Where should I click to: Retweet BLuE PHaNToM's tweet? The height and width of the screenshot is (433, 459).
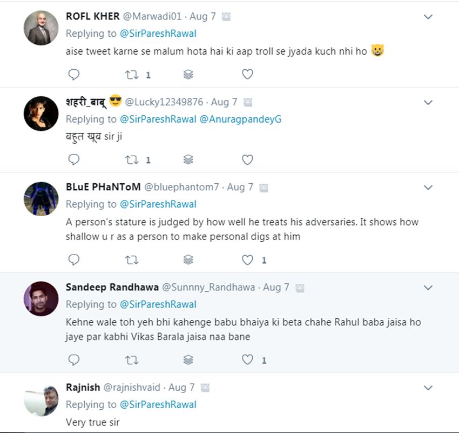(132, 260)
